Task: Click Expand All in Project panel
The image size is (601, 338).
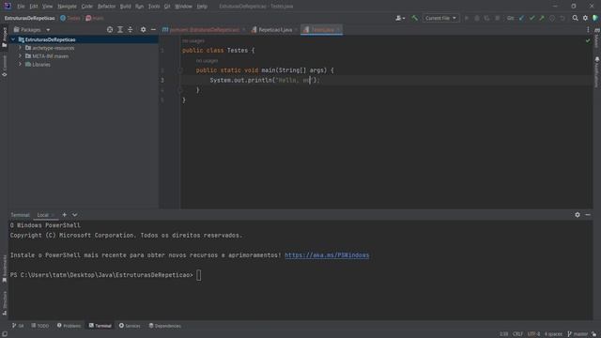Action: point(120,29)
